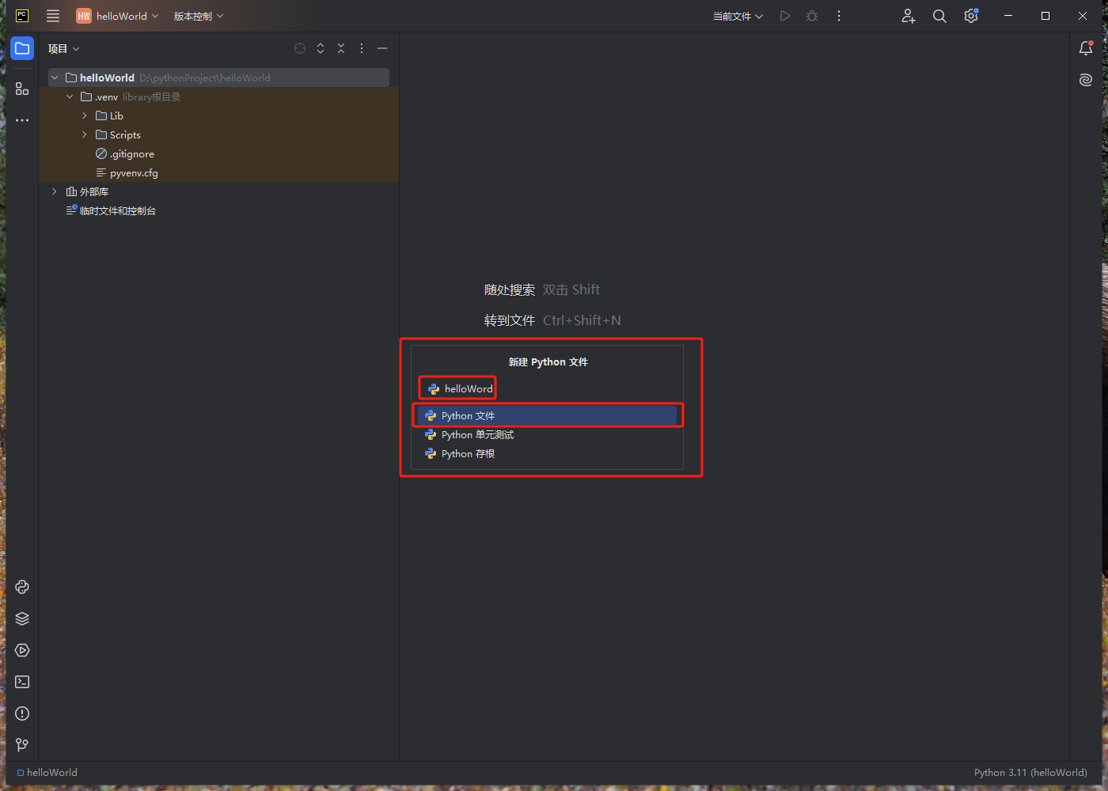This screenshot has width=1108, height=791.
Task: Open Search Everywhere magnifier
Action: point(939,16)
